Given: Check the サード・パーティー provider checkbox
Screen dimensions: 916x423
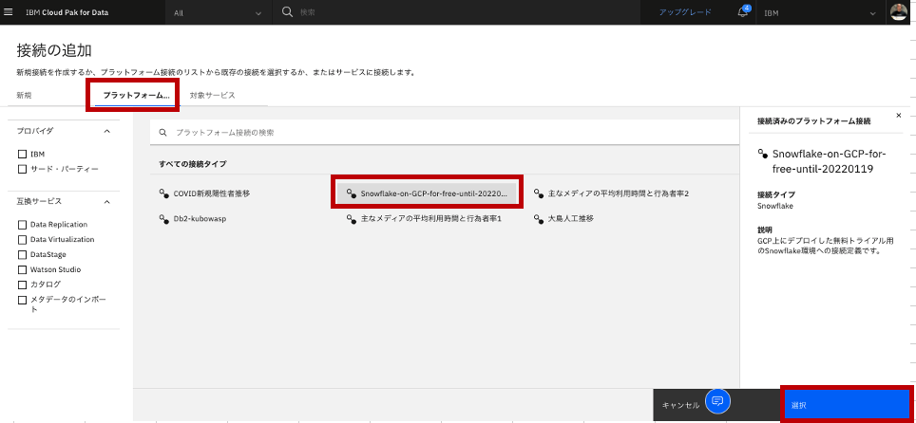Looking at the screenshot, I should click(x=22, y=169).
